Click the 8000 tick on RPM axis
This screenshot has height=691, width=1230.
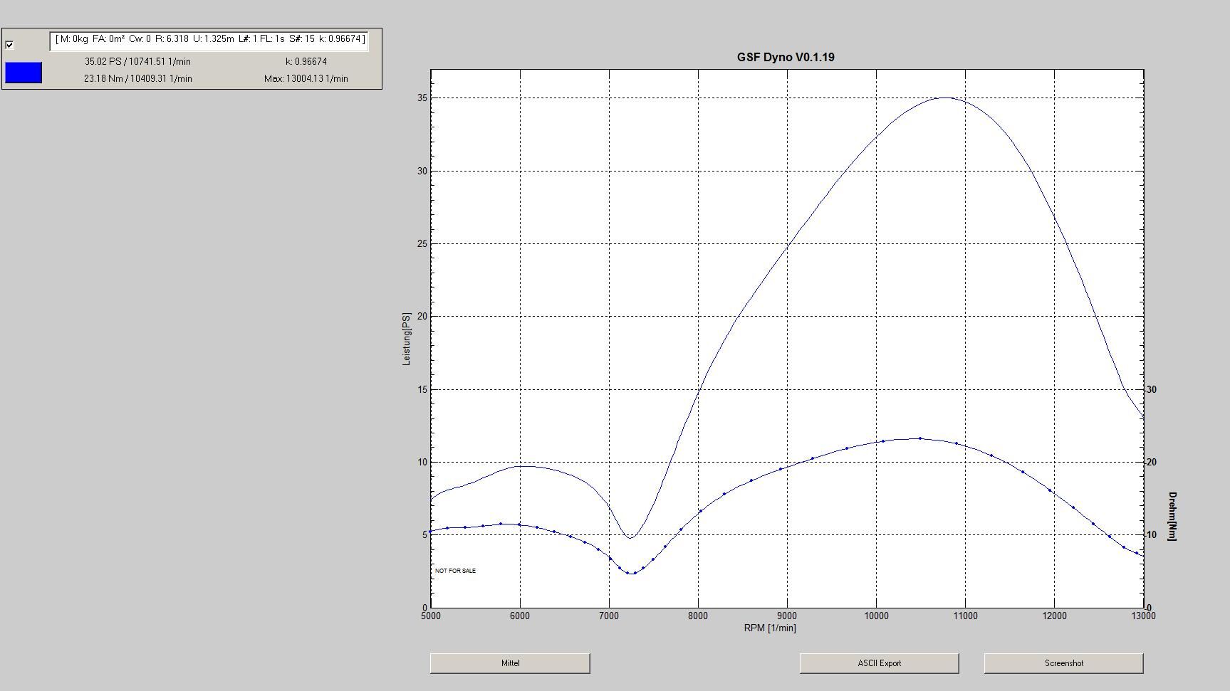tap(698, 616)
